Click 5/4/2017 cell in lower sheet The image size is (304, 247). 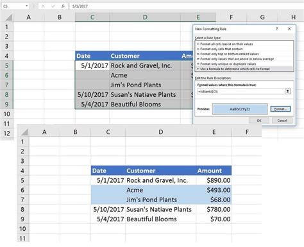coord(108,219)
